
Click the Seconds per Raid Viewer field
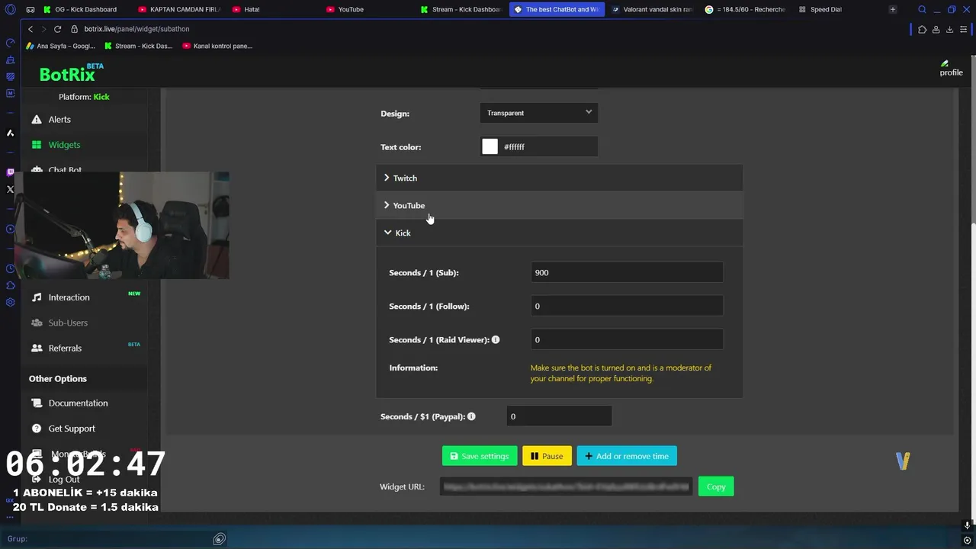tap(627, 339)
